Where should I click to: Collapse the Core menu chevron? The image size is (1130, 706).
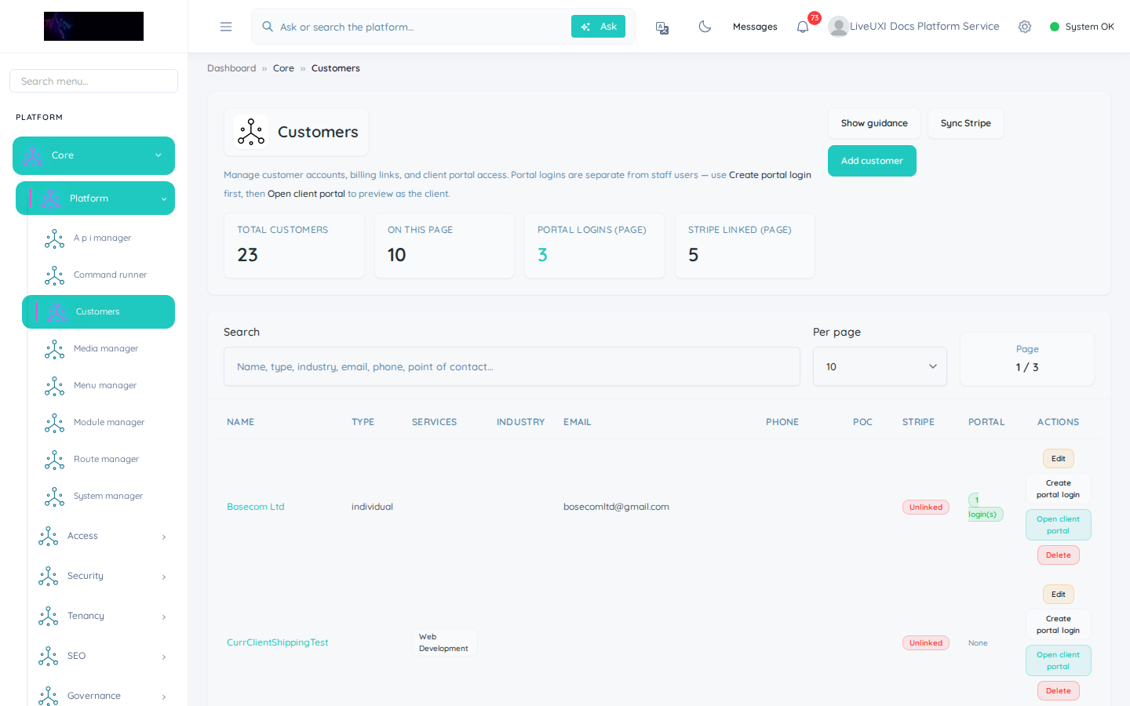pyautogui.click(x=159, y=155)
